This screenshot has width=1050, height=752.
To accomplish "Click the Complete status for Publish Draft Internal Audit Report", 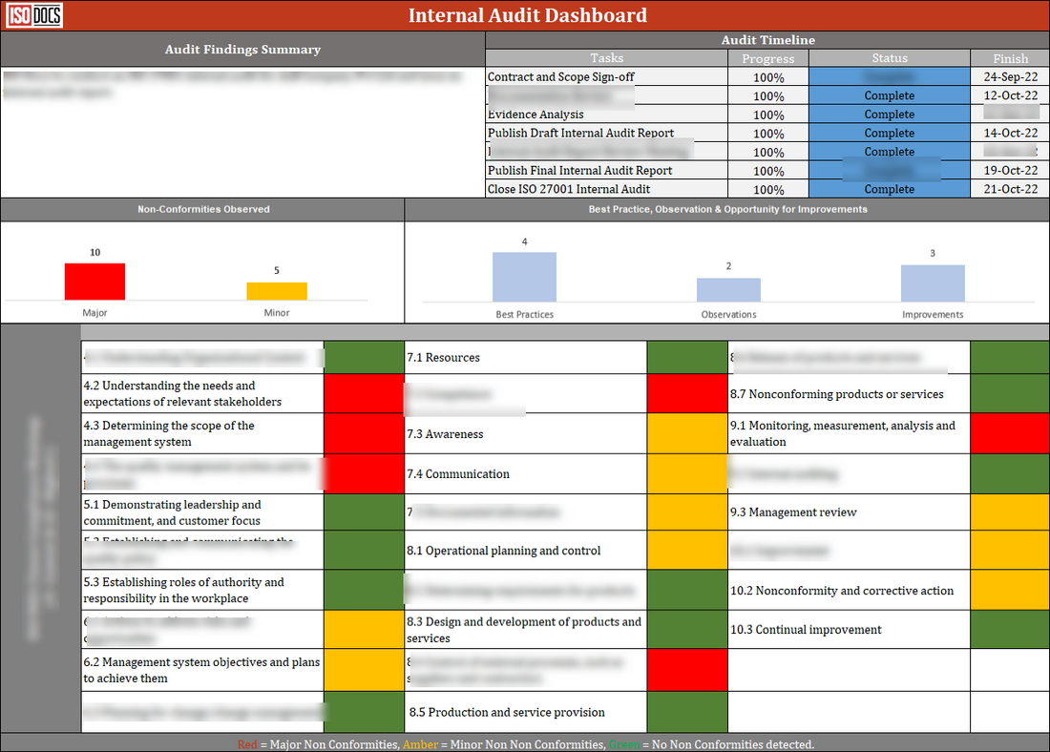I will (x=889, y=133).
